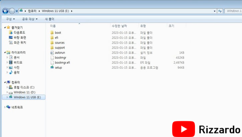The width and height of the screenshot is (242, 137).
Task: Click the 문서 library icon
Action: tap(11, 57)
